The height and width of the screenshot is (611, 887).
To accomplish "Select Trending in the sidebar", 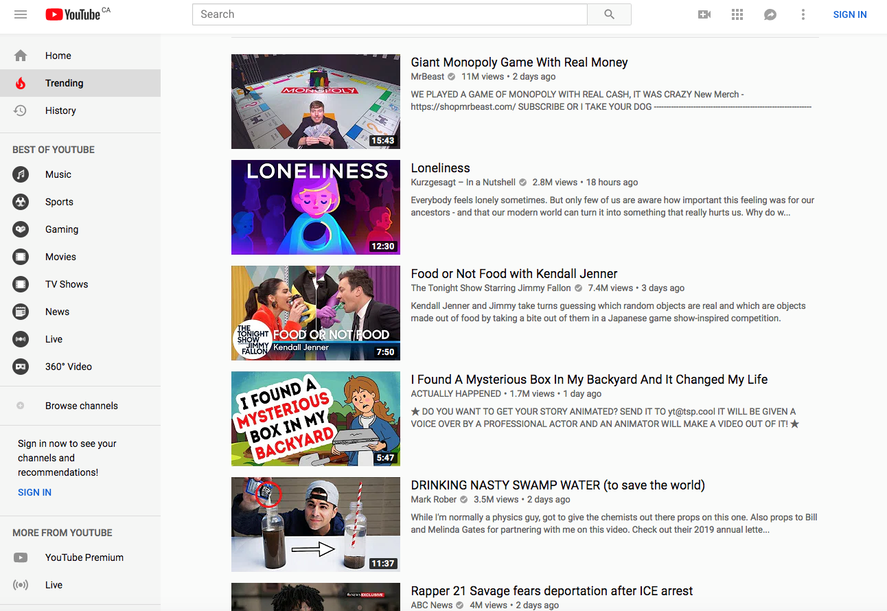I will point(80,83).
